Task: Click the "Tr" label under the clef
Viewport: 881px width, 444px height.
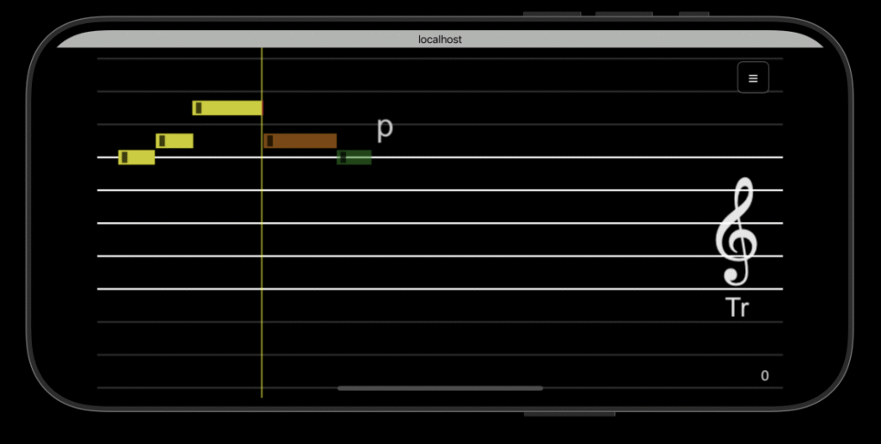Action: [737, 308]
